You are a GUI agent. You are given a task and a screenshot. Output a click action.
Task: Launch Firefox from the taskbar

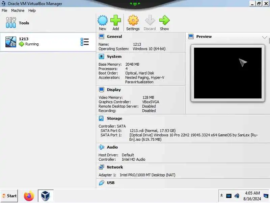coord(29,196)
